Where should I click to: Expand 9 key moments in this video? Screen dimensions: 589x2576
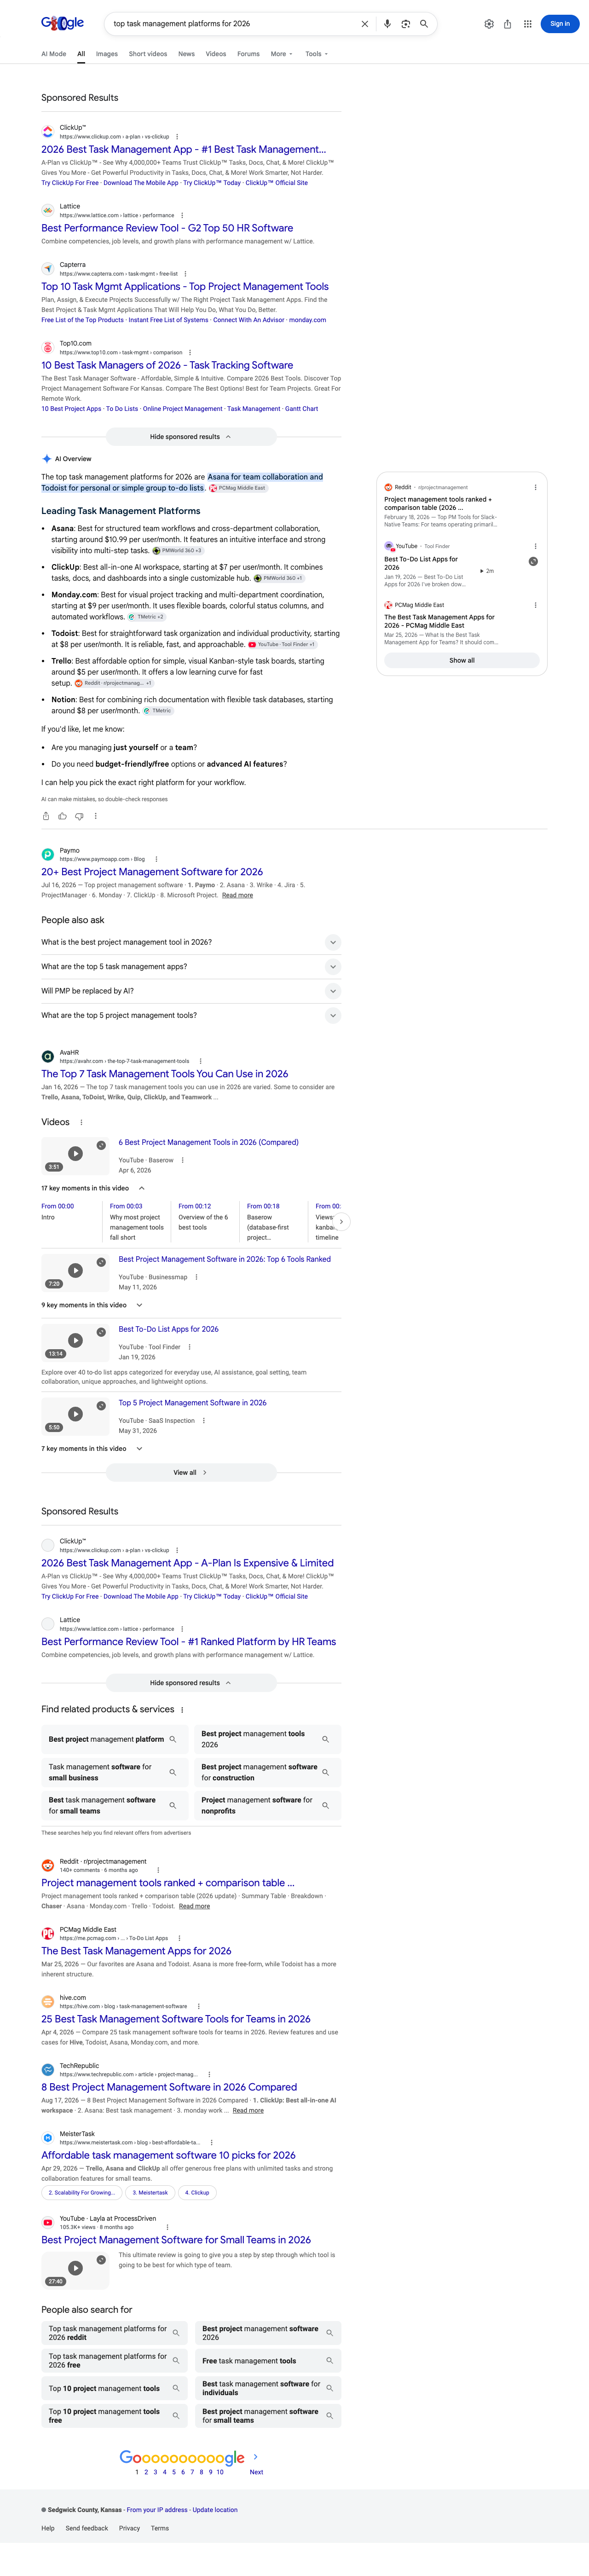(x=92, y=1305)
